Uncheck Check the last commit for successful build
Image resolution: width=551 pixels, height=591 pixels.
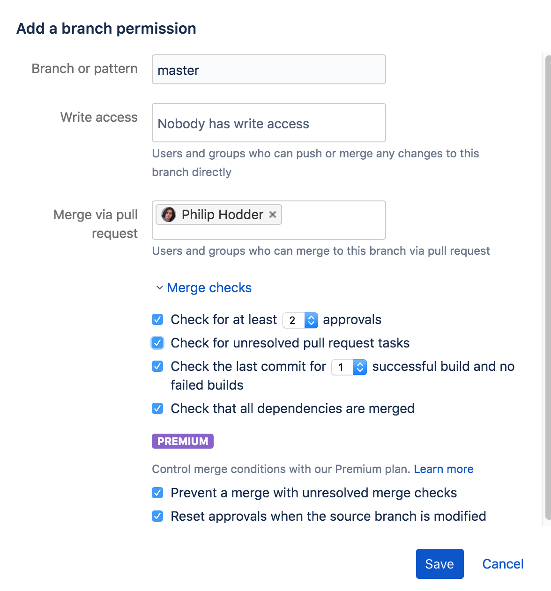(x=157, y=366)
